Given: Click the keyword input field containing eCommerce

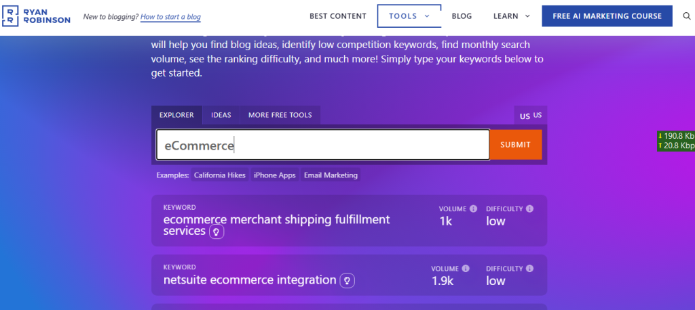Looking at the screenshot, I should pyautogui.click(x=322, y=145).
